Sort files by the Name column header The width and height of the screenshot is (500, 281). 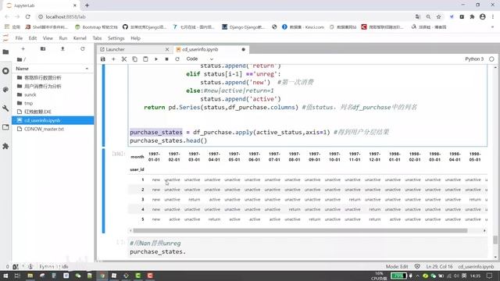pos(52,69)
